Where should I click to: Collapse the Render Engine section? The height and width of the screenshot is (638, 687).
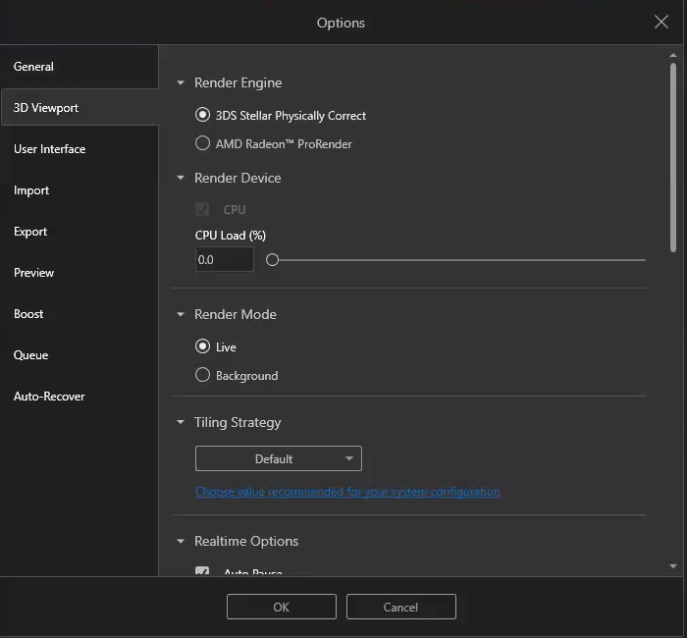[x=181, y=82]
